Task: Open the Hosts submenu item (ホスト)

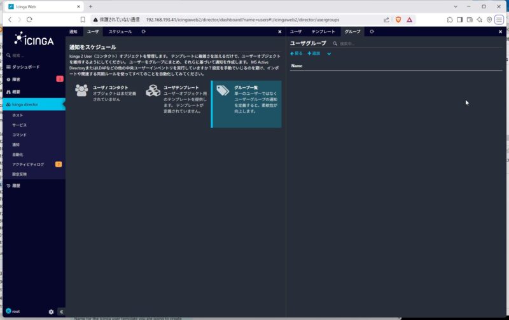Action: point(18,115)
